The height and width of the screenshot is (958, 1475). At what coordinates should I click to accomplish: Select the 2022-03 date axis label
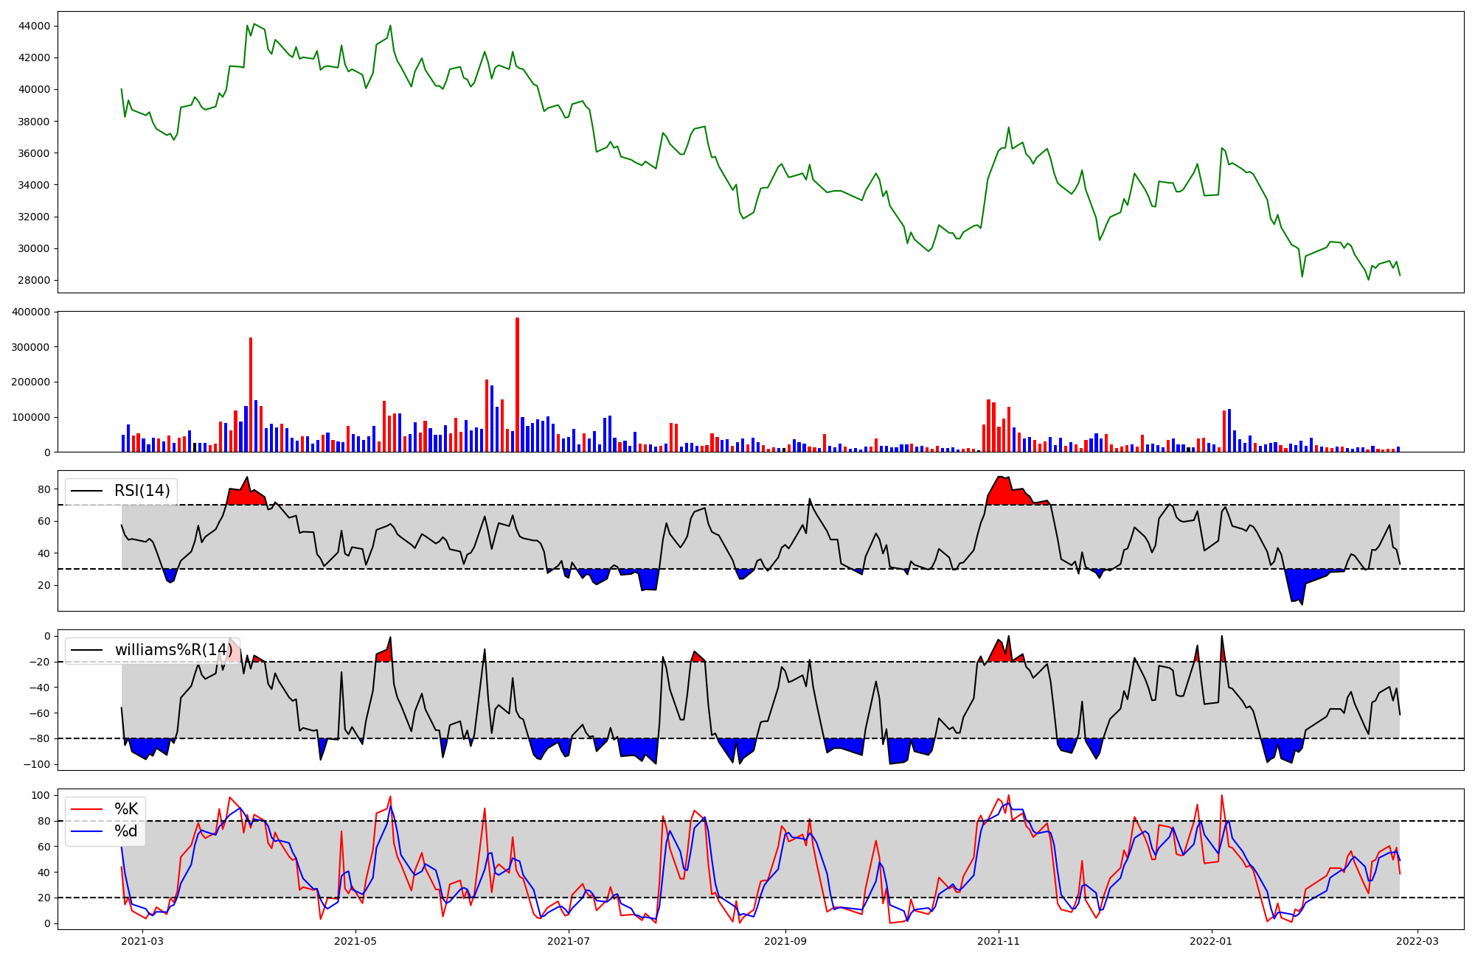1417,941
